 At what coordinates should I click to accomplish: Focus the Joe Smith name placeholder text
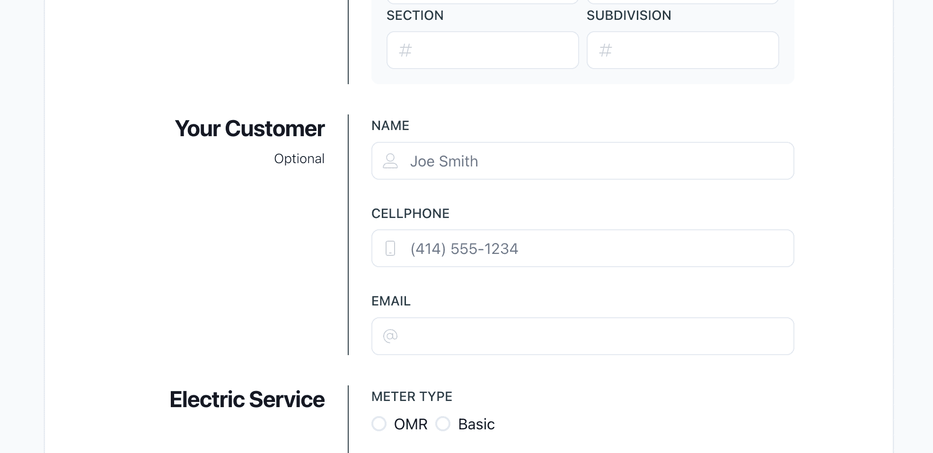[x=444, y=161]
